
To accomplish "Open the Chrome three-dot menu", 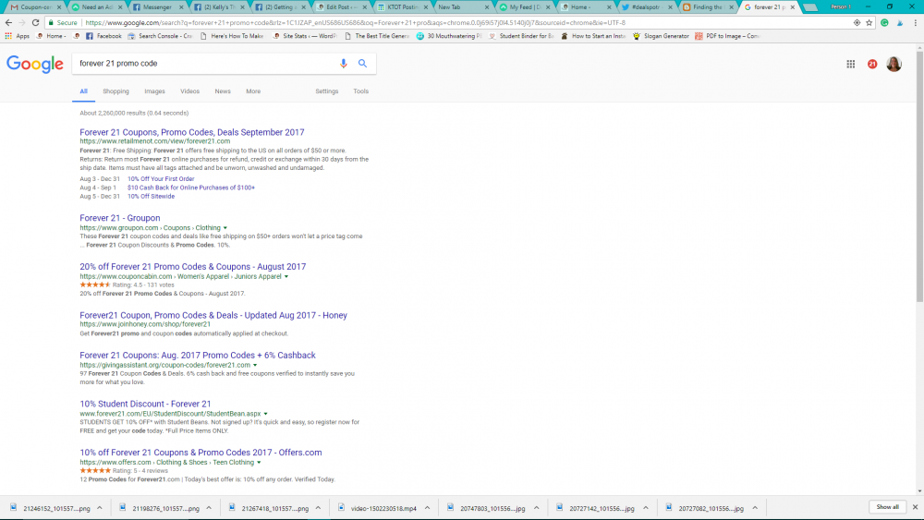I will [915, 22].
